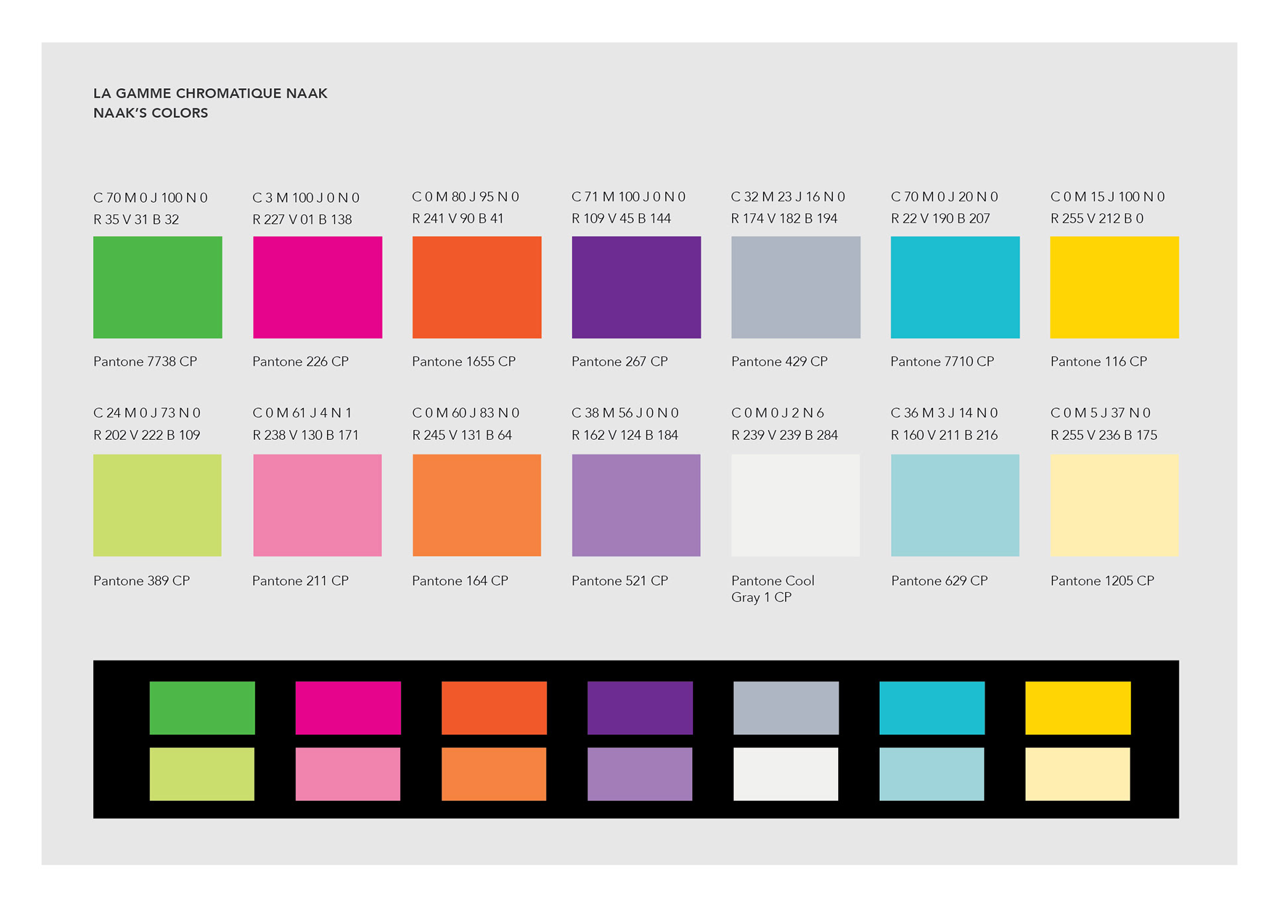Click the label 'Pantone 116 CP'
Image resolution: width=1273 pixels, height=901 pixels.
pyautogui.click(x=1099, y=362)
